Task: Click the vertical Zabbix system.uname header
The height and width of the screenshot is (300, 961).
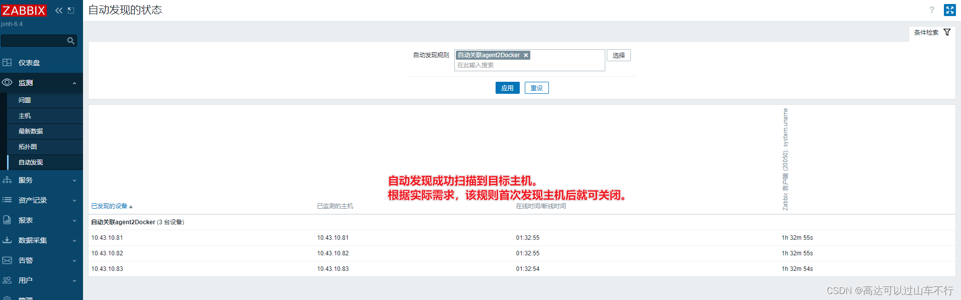Action: (785, 159)
